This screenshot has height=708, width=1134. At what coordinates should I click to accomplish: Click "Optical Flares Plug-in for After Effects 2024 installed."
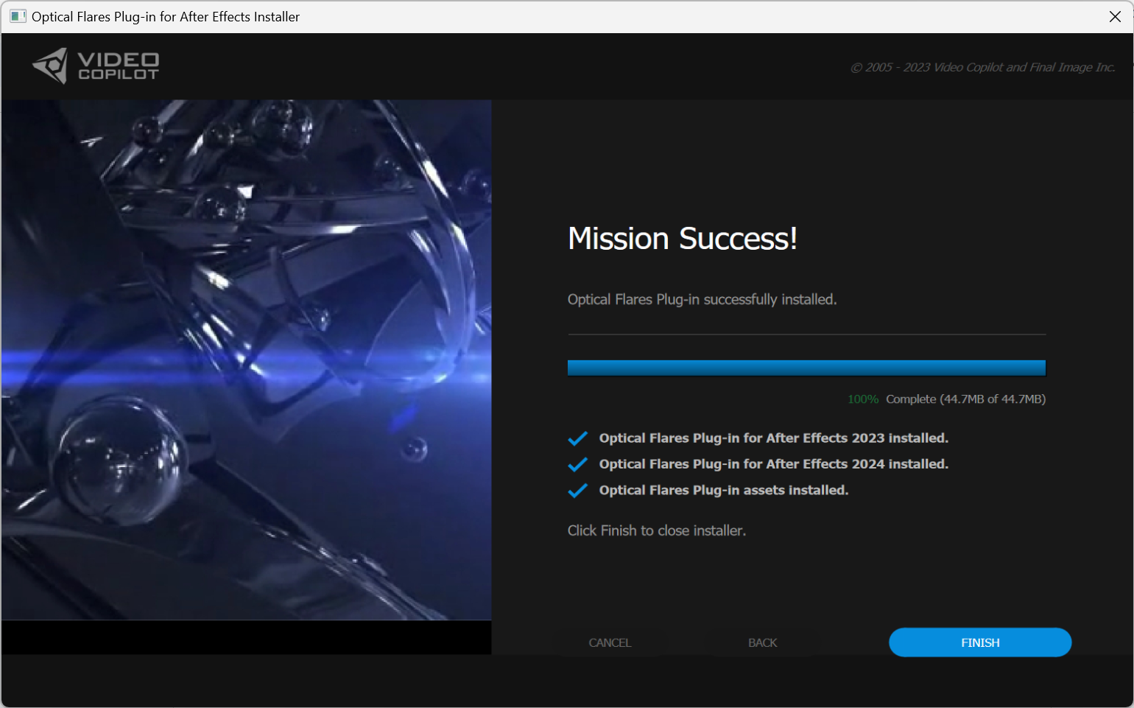tap(773, 463)
